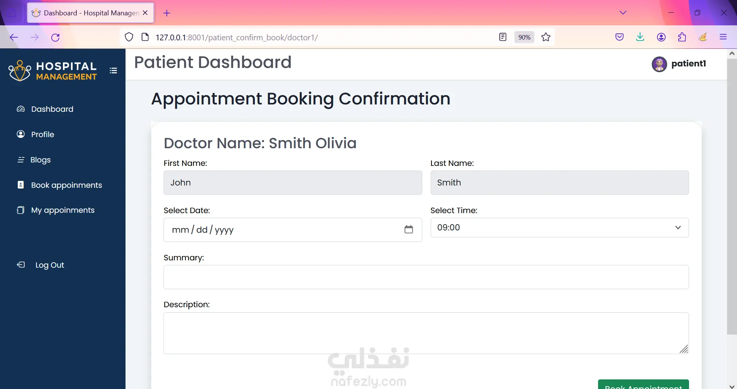The width and height of the screenshot is (737, 389).
Task: Open the date picker calendar icon
Action: point(408,230)
